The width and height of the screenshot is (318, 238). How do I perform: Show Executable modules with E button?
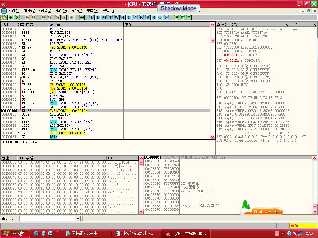pos(98,17)
